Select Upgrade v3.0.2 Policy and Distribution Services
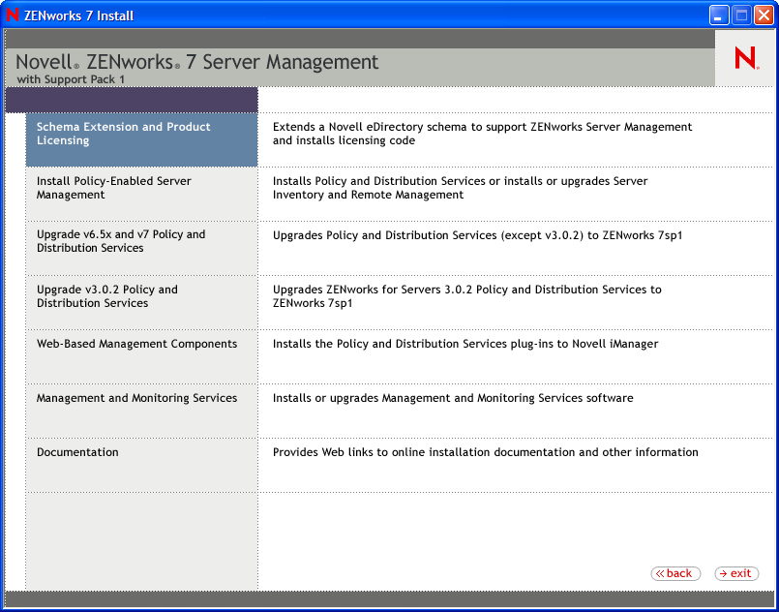779x612 pixels. click(x=141, y=302)
